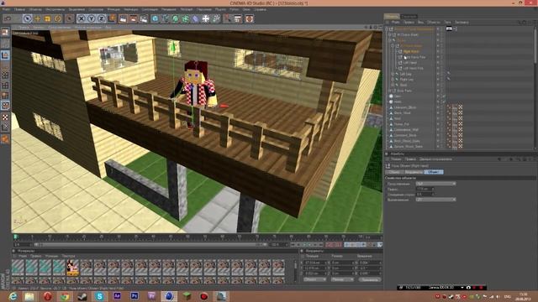The width and height of the screenshot is (538, 302).
Task: Open the Объект dropdown in Coordinates panel
Action: (314, 279)
